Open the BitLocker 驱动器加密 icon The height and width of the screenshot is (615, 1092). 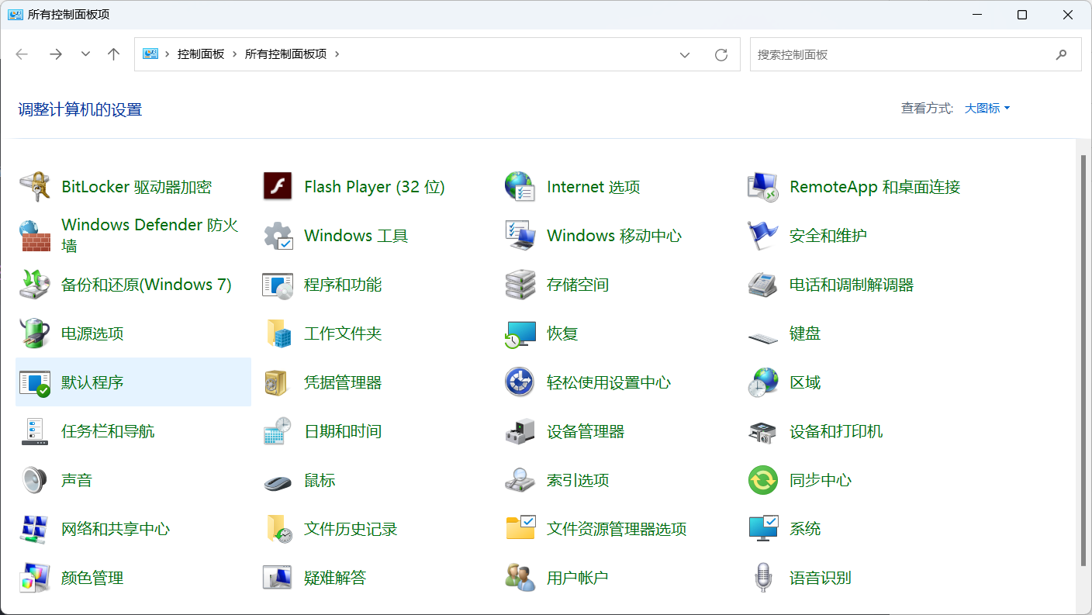[35, 187]
